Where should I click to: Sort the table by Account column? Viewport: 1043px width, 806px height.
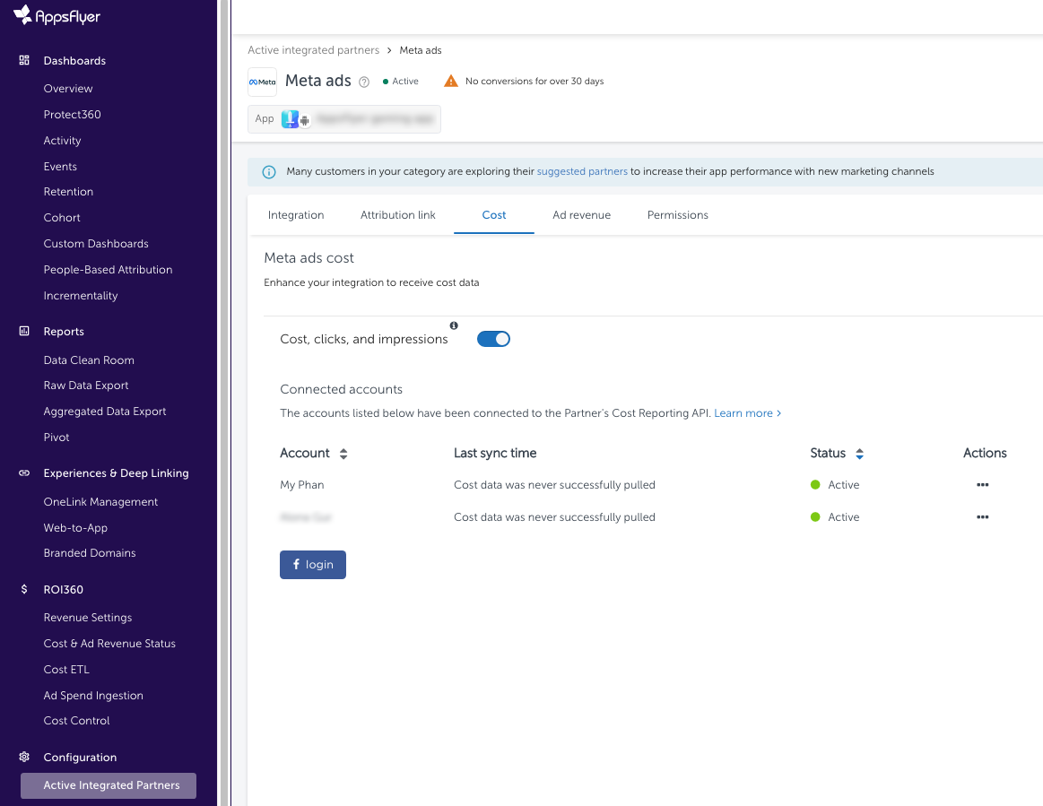[x=343, y=454]
